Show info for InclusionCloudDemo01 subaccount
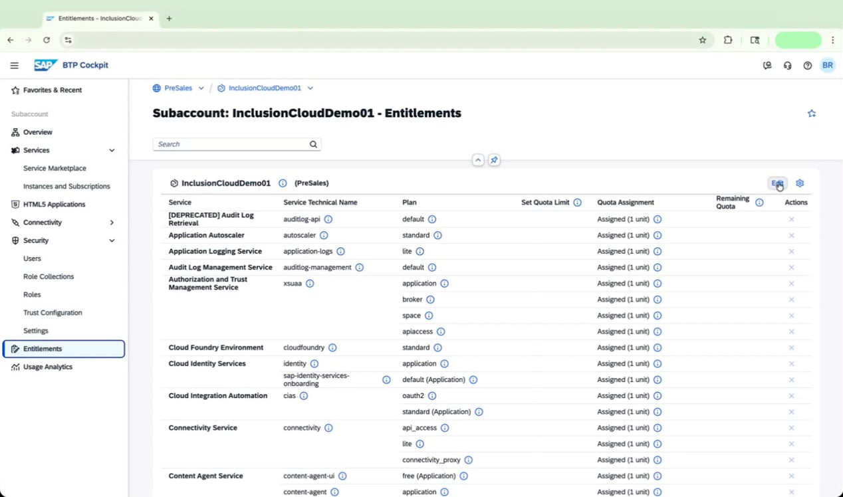The image size is (843, 497). [283, 183]
